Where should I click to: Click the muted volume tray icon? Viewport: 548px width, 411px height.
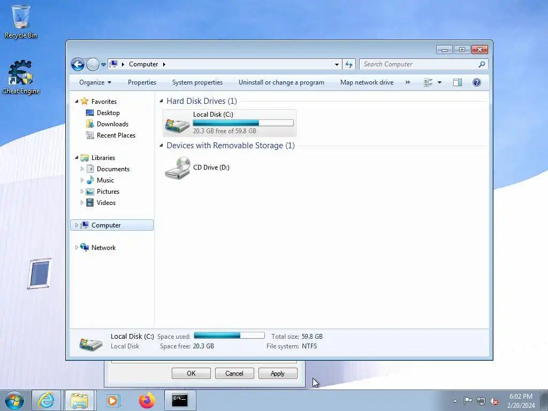(x=494, y=401)
